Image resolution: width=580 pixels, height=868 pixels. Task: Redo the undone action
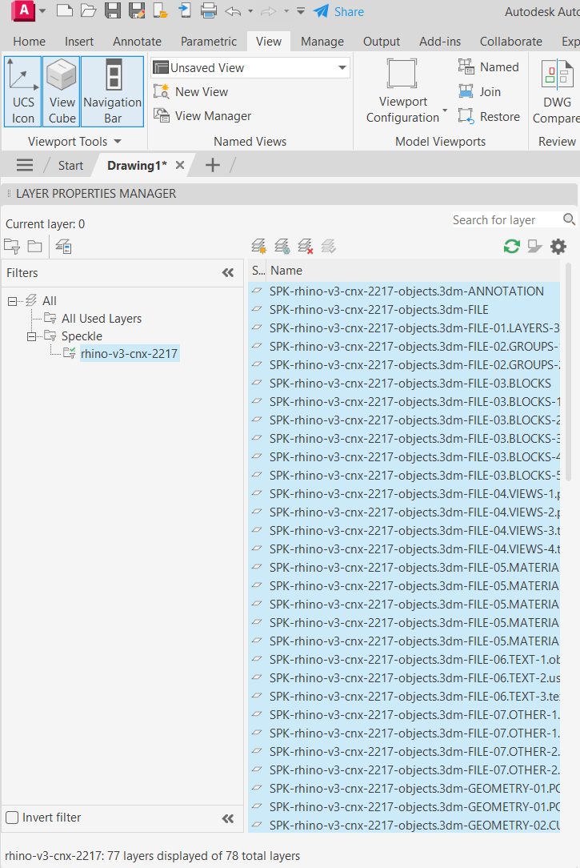click(268, 11)
